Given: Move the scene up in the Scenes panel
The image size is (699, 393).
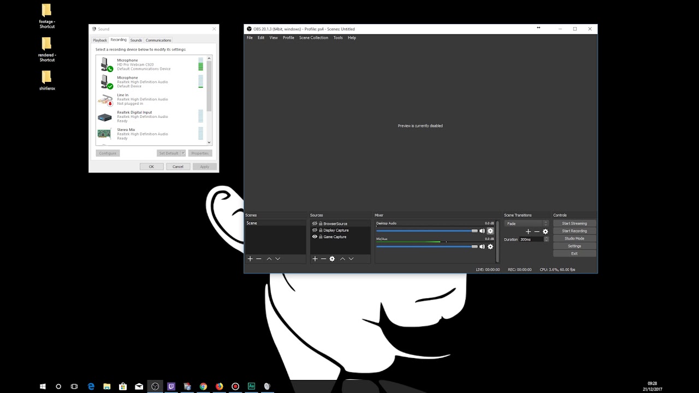Looking at the screenshot, I should pyautogui.click(x=269, y=259).
